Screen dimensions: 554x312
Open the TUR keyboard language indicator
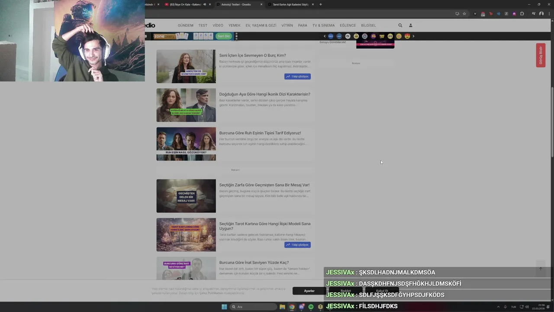click(513, 307)
